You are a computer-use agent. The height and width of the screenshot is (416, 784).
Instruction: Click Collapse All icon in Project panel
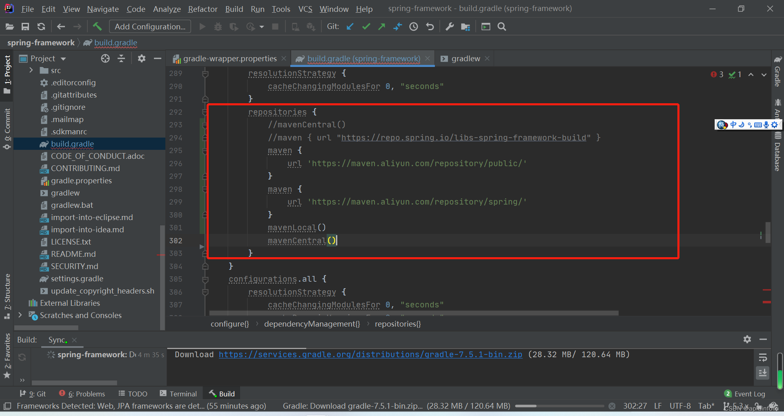coord(121,58)
